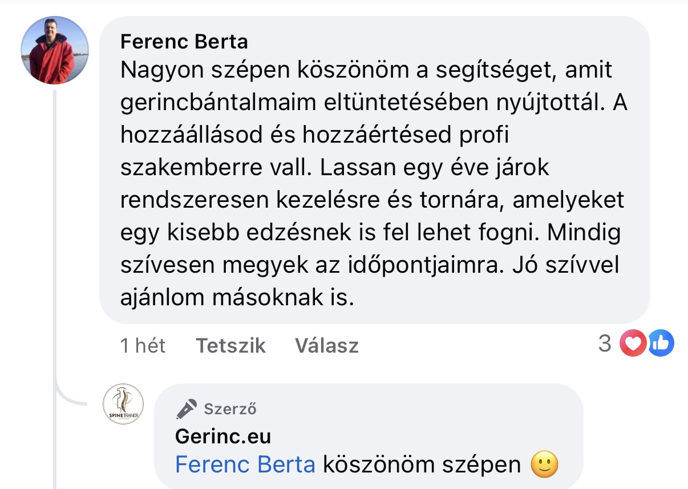Open the Gerinc.eu page name
The image size is (688, 489).
coord(223,437)
